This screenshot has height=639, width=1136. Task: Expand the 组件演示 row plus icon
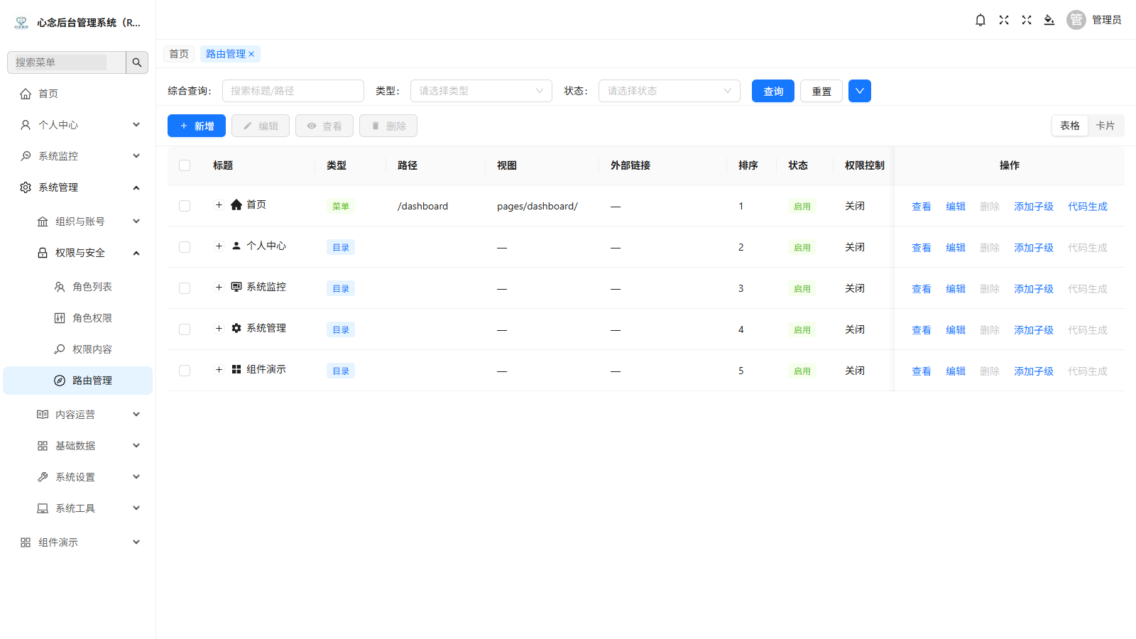click(x=219, y=369)
